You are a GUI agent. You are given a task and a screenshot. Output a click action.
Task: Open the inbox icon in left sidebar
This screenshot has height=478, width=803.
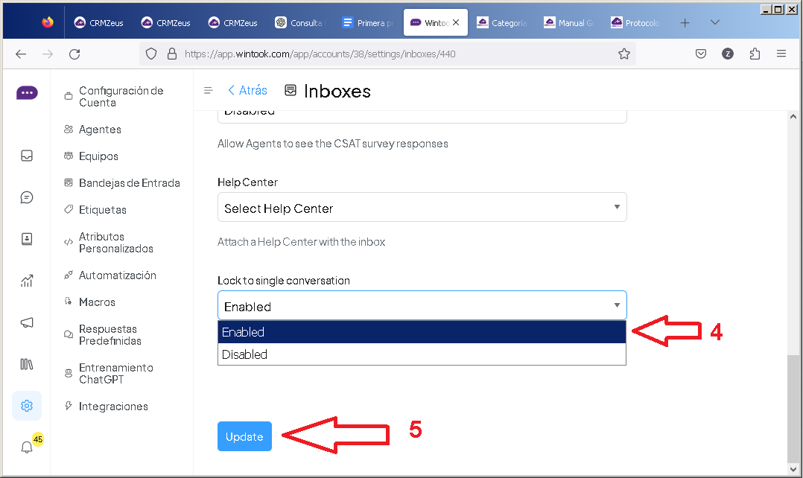(x=27, y=156)
